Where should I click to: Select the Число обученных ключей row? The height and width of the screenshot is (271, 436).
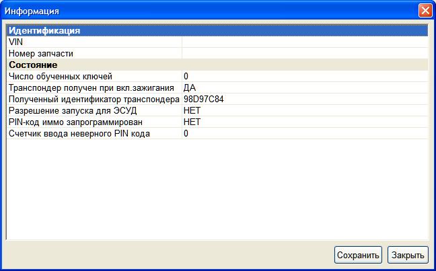217,76
